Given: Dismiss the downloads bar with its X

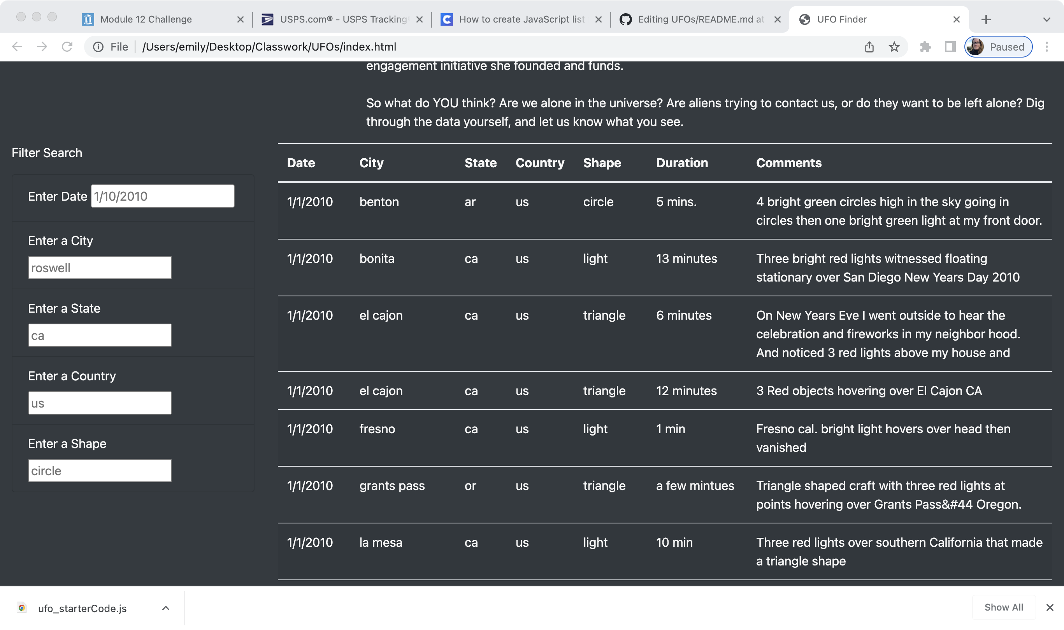Looking at the screenshot, I should (1051, 607).
